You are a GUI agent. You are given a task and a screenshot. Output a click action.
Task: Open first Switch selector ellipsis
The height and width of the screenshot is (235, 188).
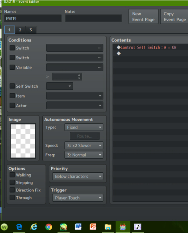tap(99, 48)
